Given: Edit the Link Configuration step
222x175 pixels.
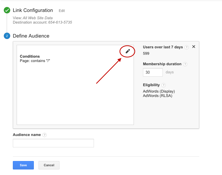Looking at the screenshot, I should click(62, 11).
